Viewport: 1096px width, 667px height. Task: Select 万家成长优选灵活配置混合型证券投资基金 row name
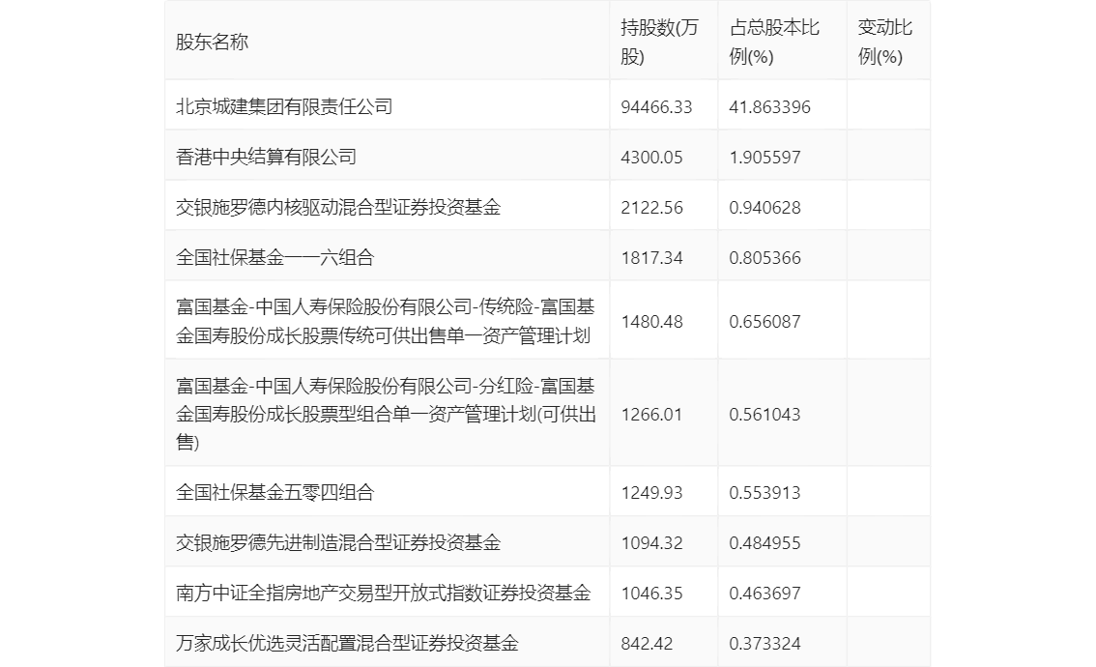coord(347,644)
